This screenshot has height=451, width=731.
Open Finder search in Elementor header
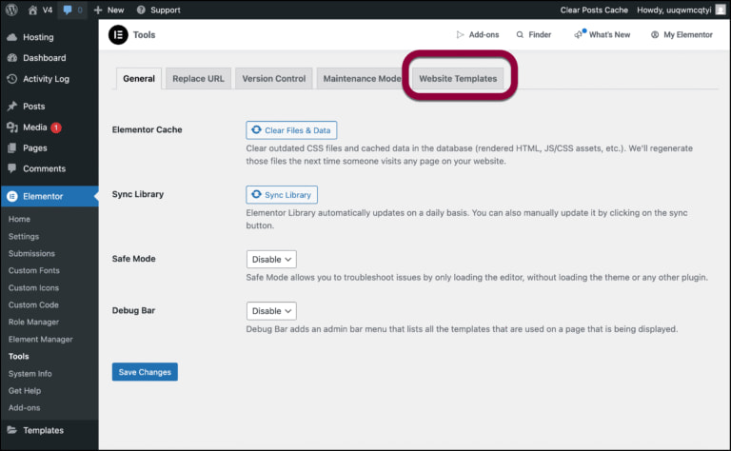(533, 35)
